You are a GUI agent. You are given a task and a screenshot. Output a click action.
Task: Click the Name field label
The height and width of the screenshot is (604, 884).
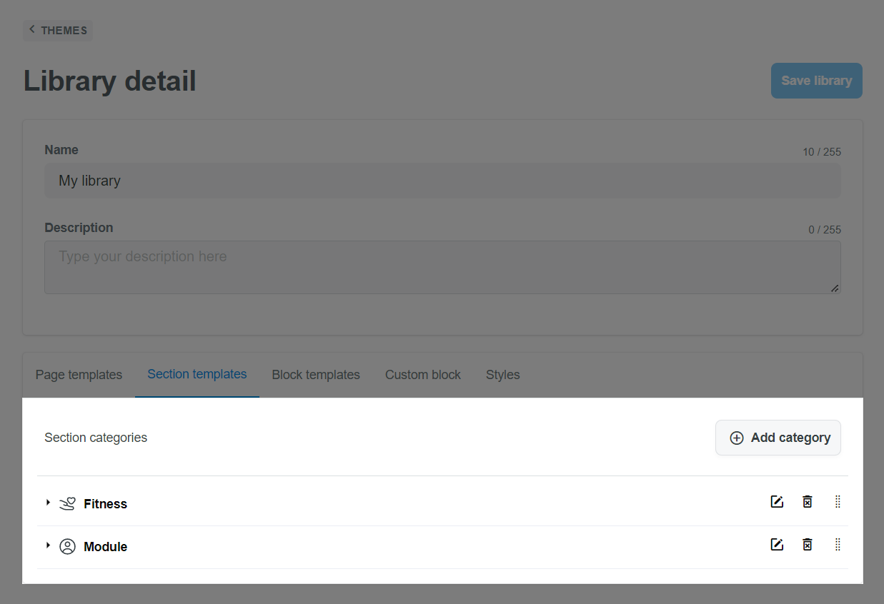pyautogui.click(x=61, y=150)
